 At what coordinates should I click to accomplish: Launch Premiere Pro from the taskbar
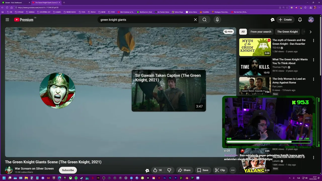tap(176, 178)
